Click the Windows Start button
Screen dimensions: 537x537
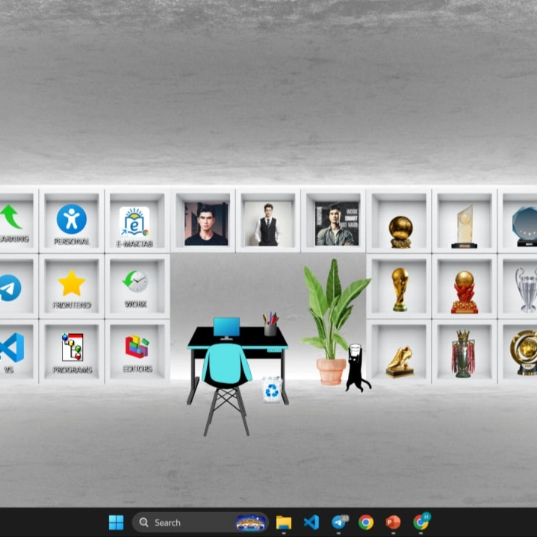tap(117, 522)
